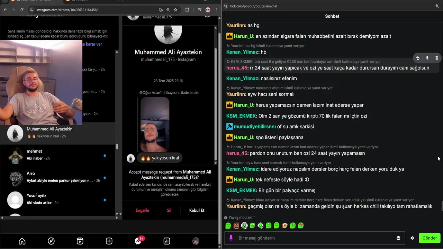This screenshot has height=249, width=443.
Task: Go to Instagram home via house icon
Action: pyautogui.click(x=22, y=241)
